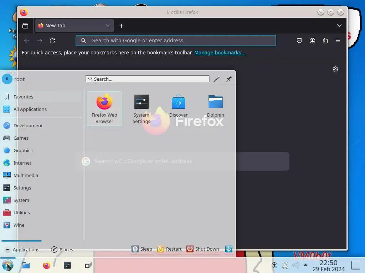Open Dolphin from the taskbar
The image size is (365, 273).
click(26, 265)
